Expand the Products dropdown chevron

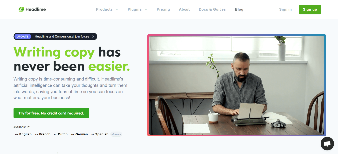point(117,10)
